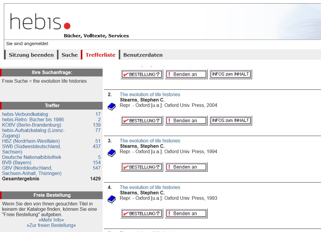
Task: Click the hit count 2 for hebis-Retro
Action: pos(99,119)
